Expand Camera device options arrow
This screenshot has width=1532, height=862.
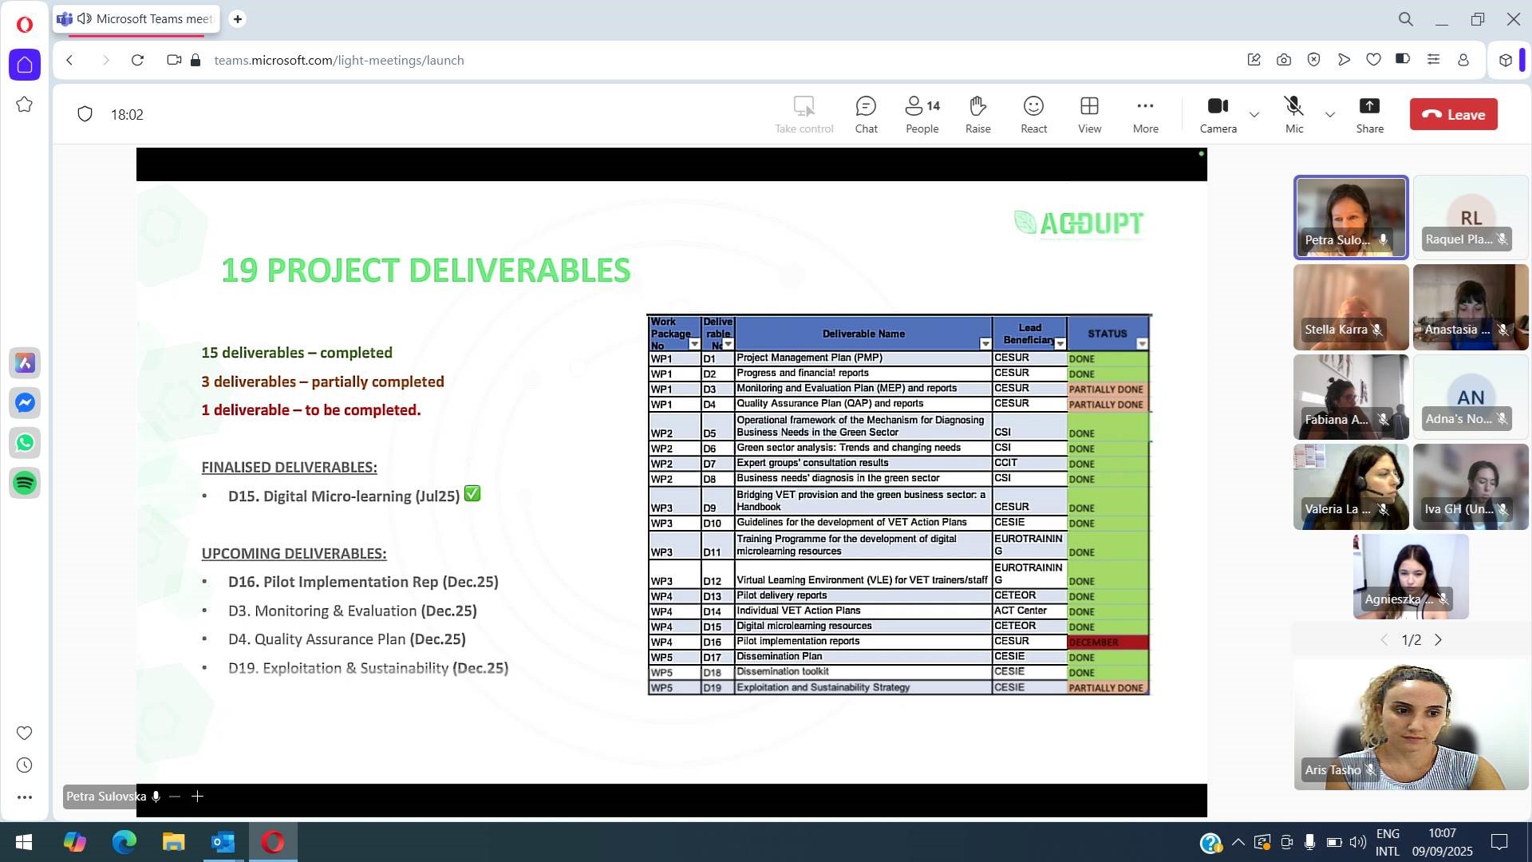click(x=1254, y=115)
